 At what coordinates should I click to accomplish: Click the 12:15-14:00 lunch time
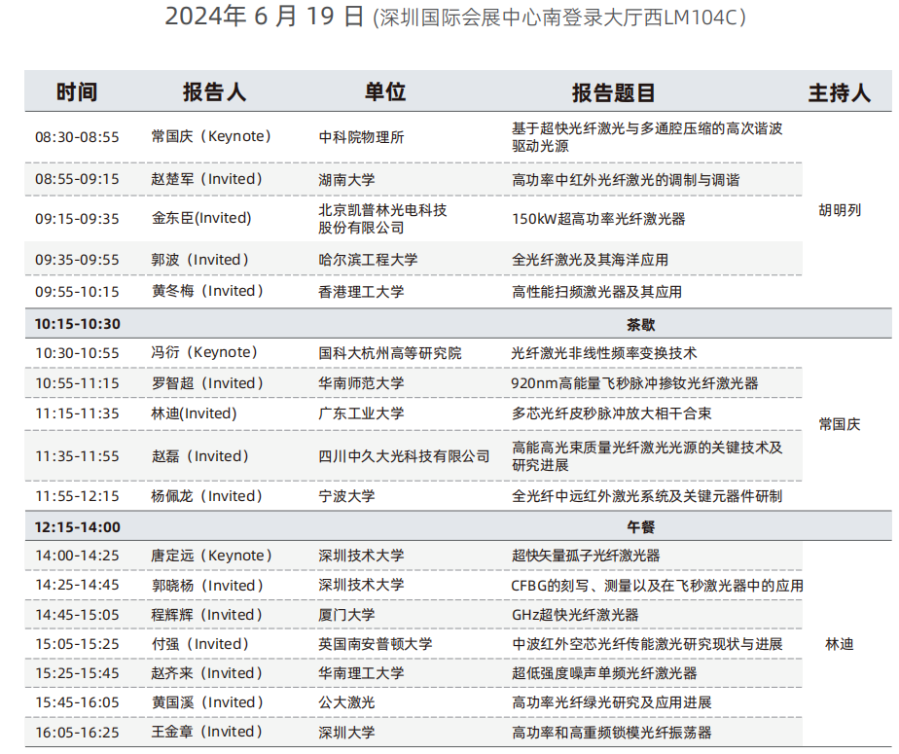coord(78,527)
